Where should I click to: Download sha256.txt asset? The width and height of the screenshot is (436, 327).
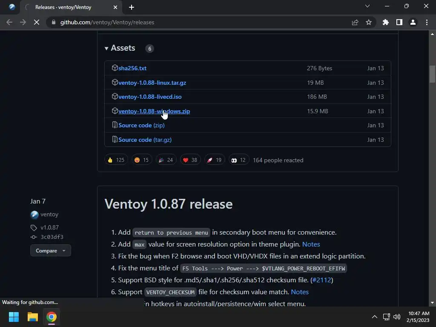pos(132,68)
